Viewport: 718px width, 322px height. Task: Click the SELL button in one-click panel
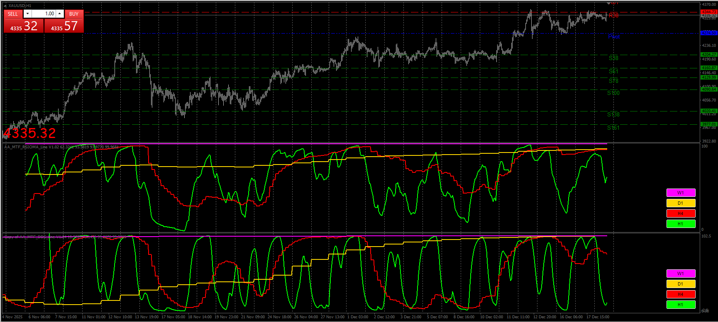click(13, 14)
